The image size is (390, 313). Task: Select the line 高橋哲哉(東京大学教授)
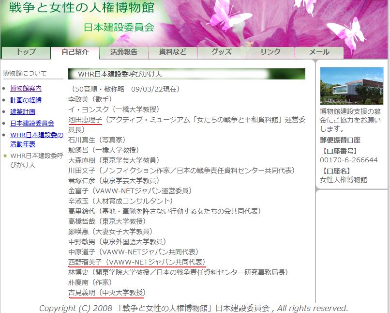pos(107,221)
